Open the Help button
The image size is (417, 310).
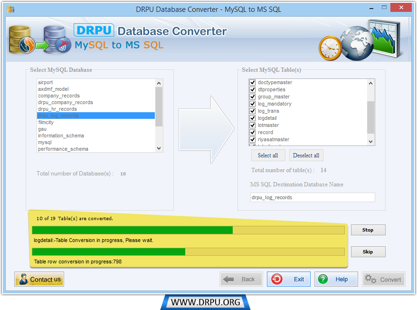click(x=336, y=279)
